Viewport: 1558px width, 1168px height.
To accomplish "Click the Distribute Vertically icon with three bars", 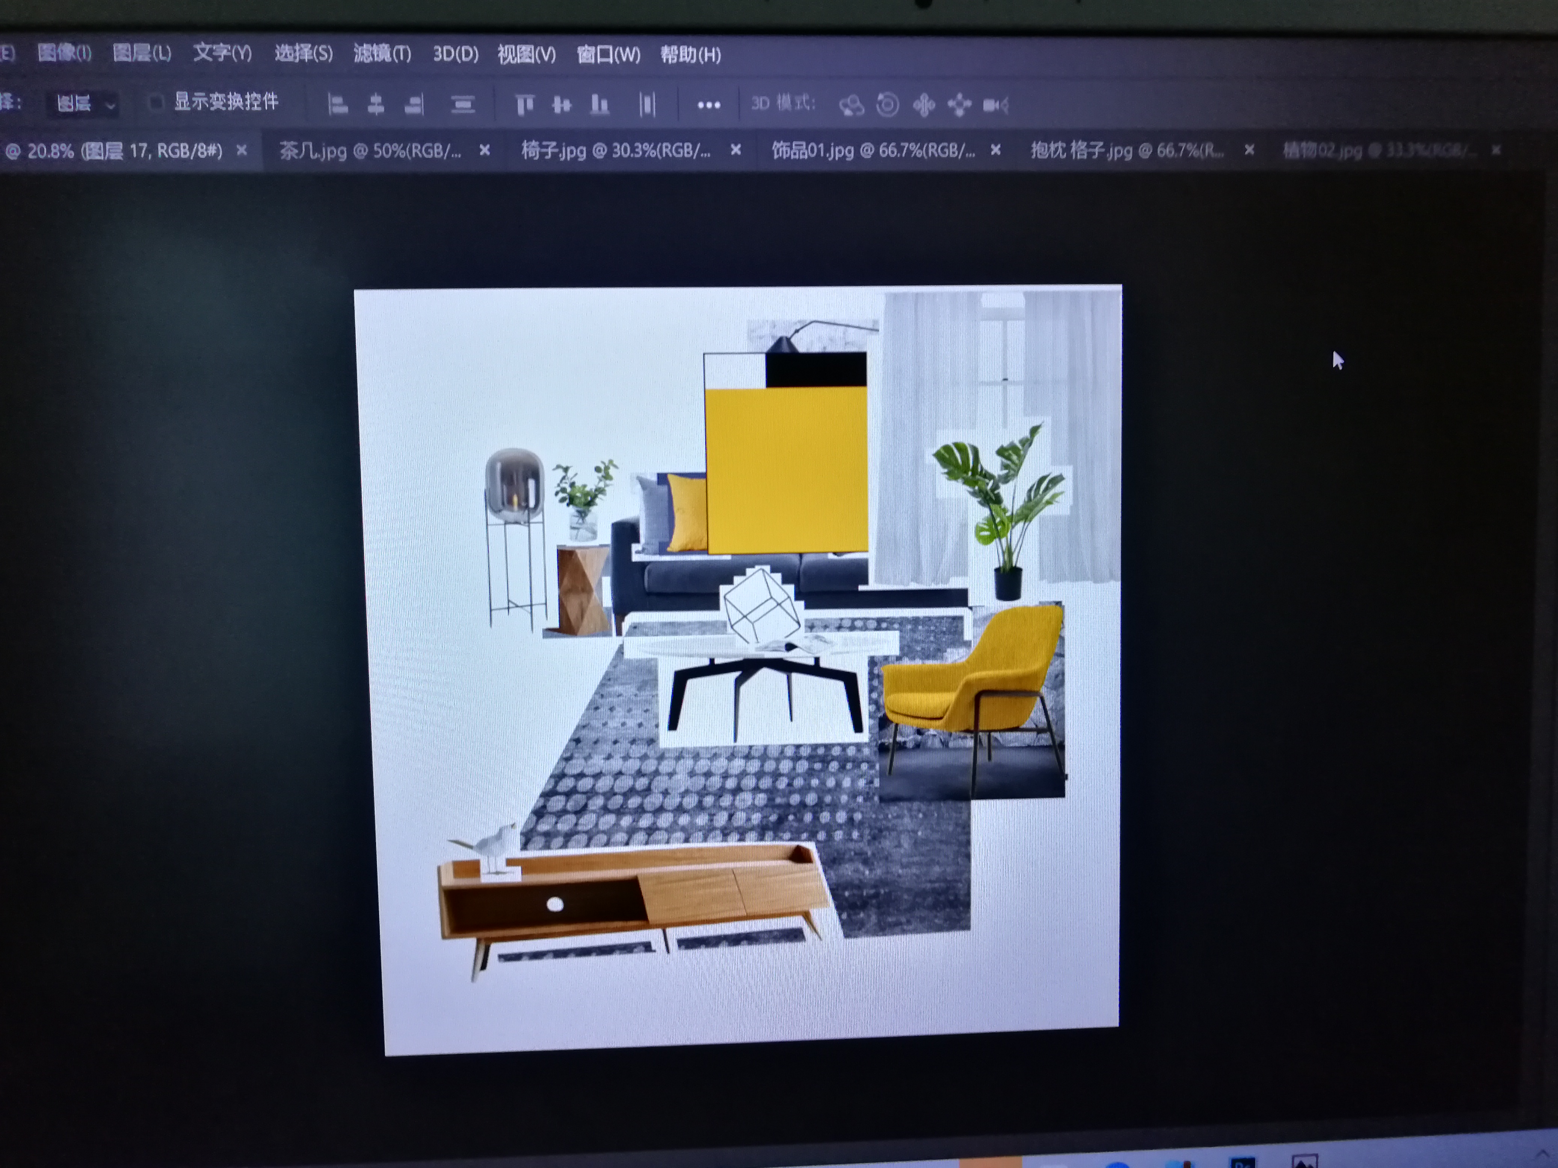I will click(x=463, y=105).
